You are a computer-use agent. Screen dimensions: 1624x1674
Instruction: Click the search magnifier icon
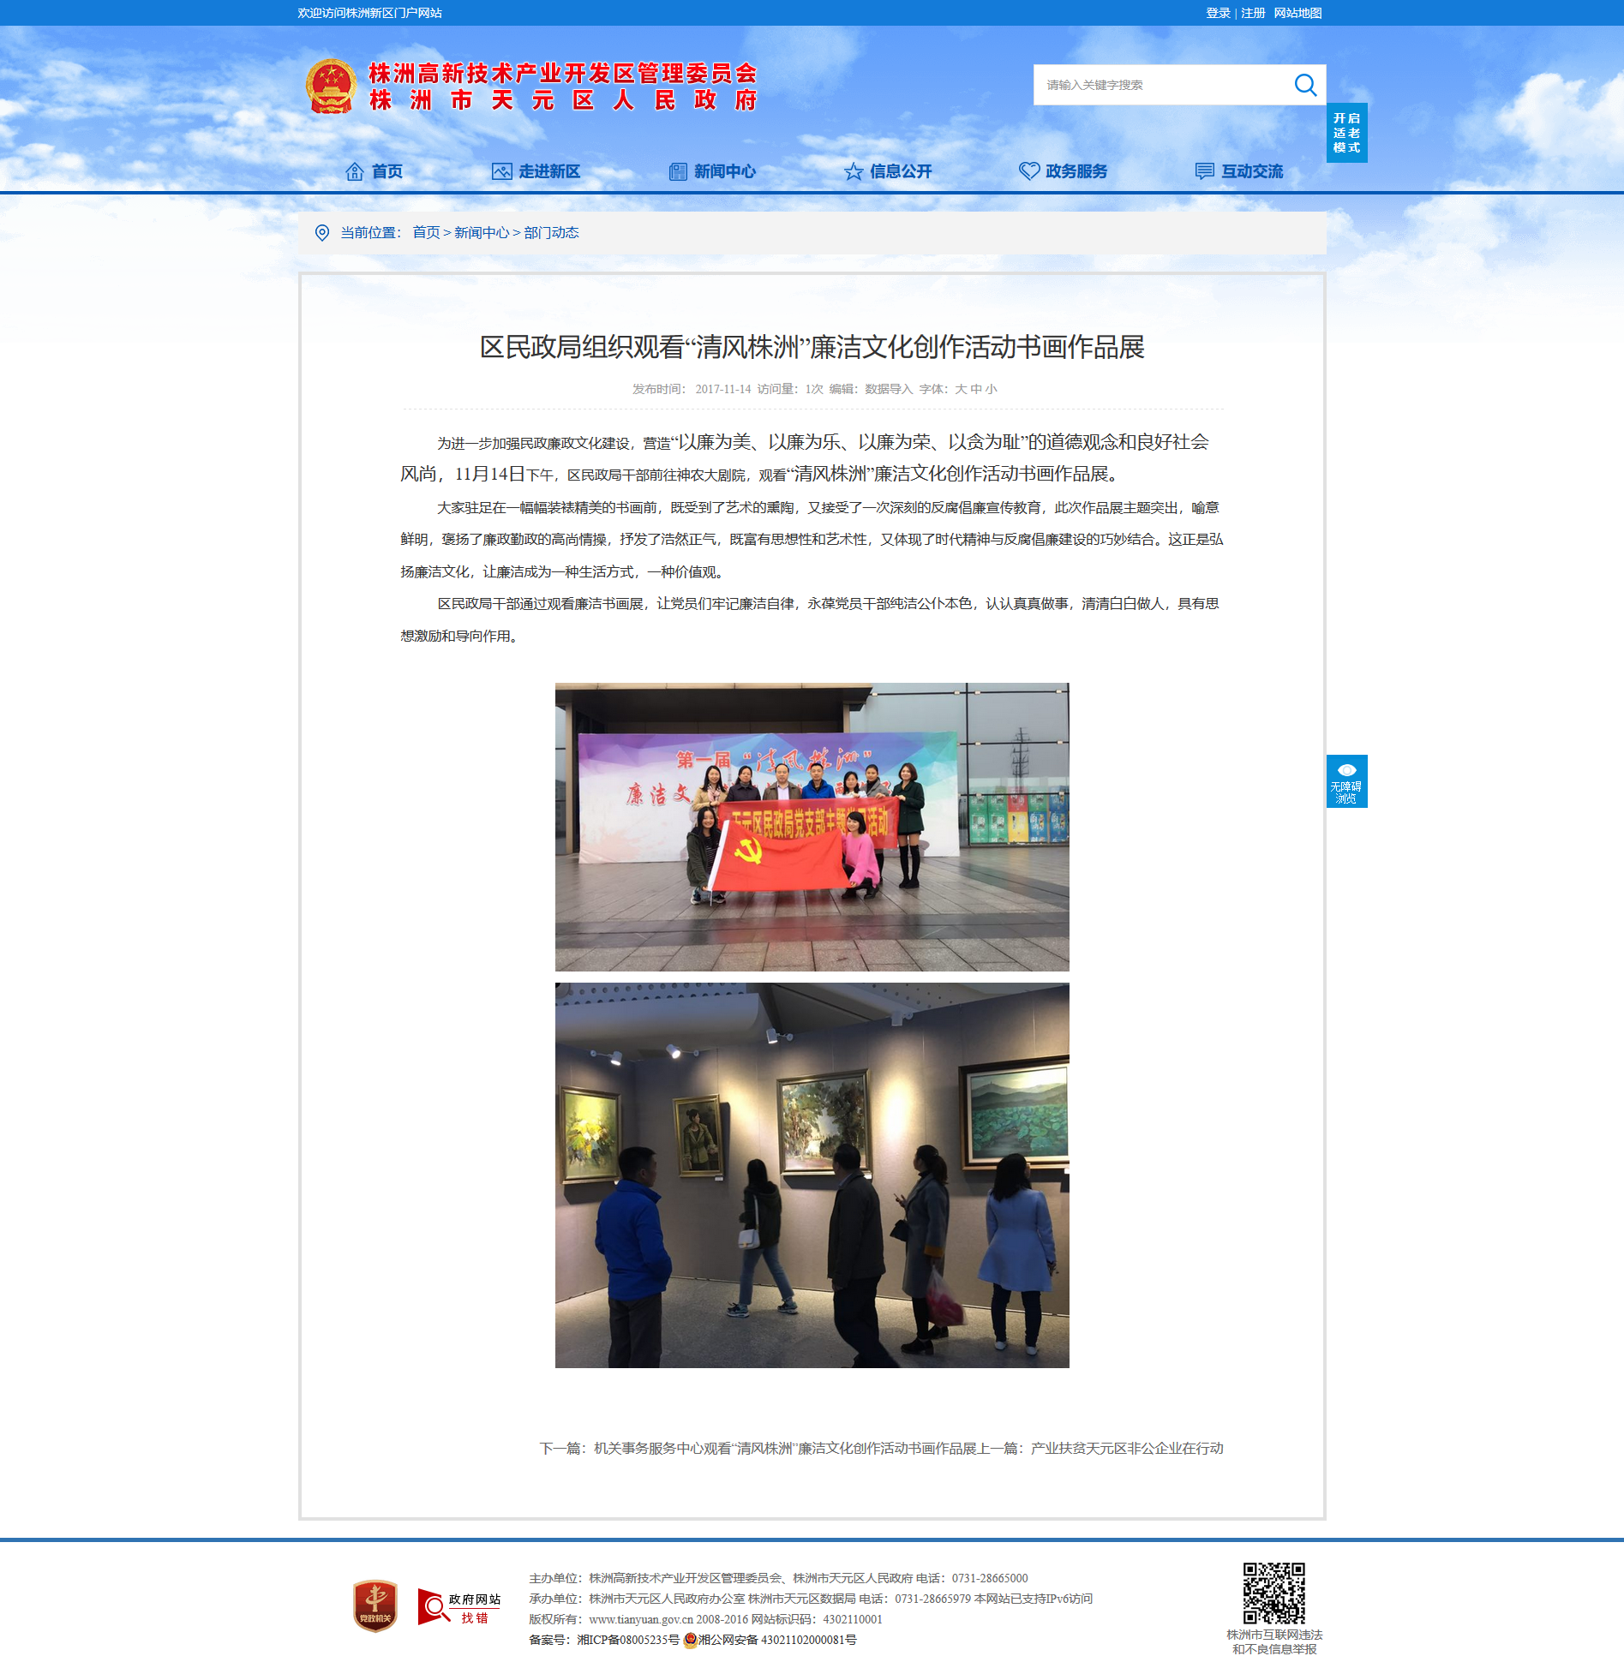pyautogui.click(x=1304, y=85)
